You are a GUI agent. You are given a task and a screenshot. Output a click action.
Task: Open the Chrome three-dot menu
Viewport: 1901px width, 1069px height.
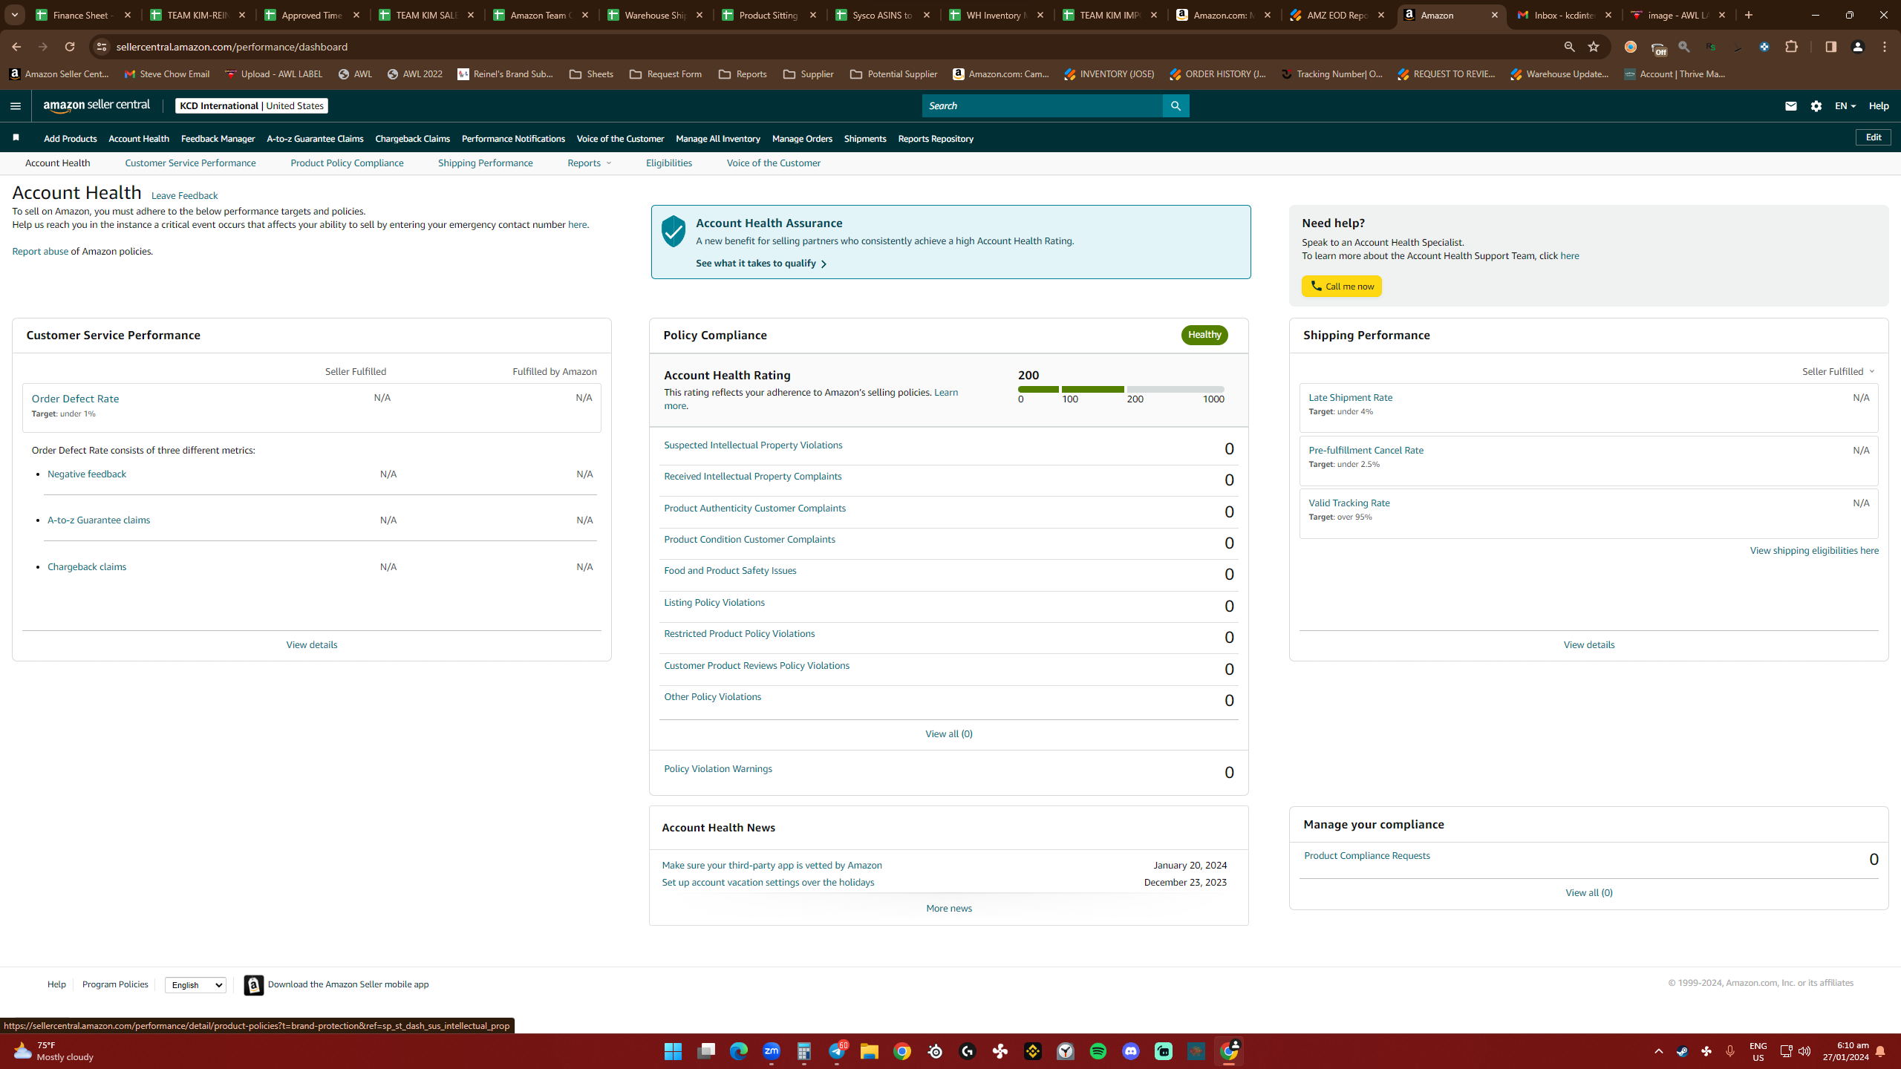coord(1885,47)
